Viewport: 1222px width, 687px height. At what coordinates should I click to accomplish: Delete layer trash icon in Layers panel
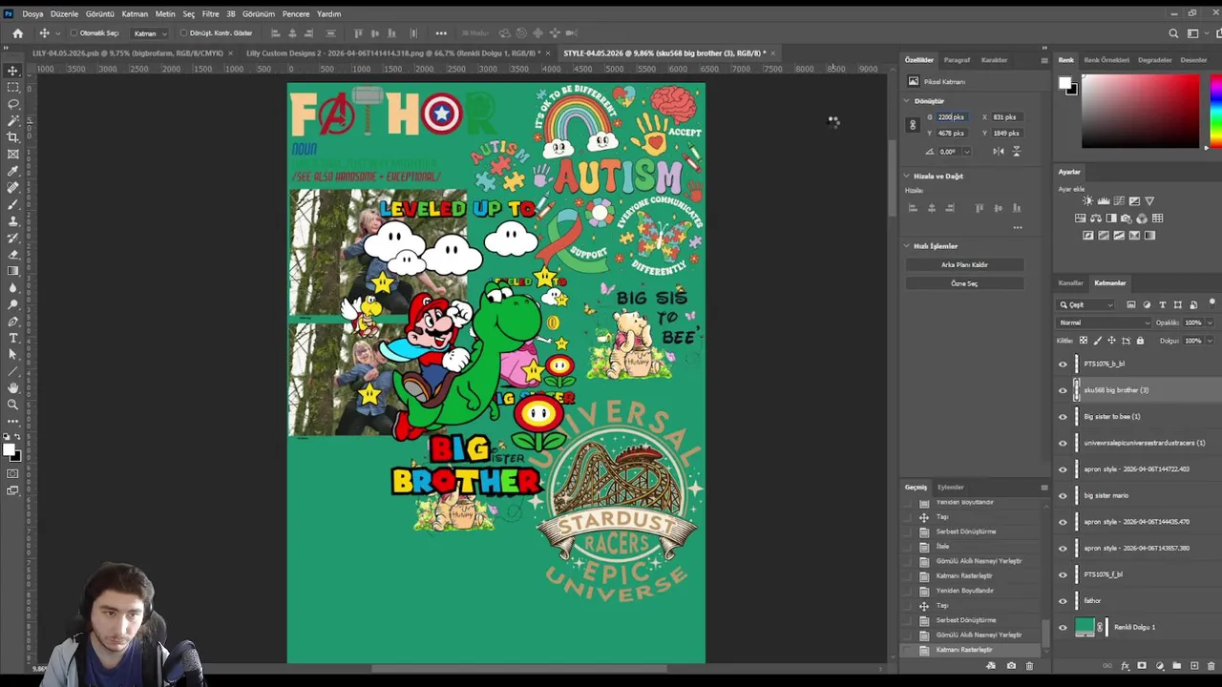pyautogui.click(x=1211, y=666)
